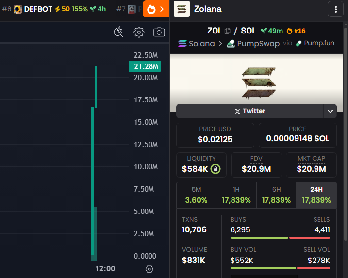Copy ZOL token address icon
The image size is (348, 278).
pos(228,31)
